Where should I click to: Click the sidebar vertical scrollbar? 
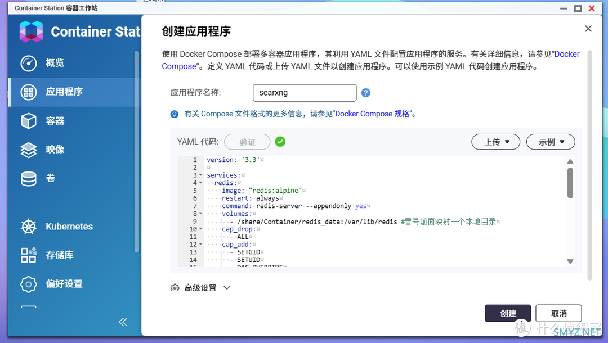pos(136,152)
